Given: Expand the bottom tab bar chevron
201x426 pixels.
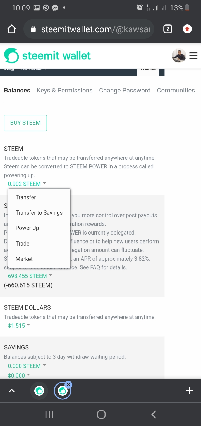Looking at the screenshot, I should click(12, 391).
